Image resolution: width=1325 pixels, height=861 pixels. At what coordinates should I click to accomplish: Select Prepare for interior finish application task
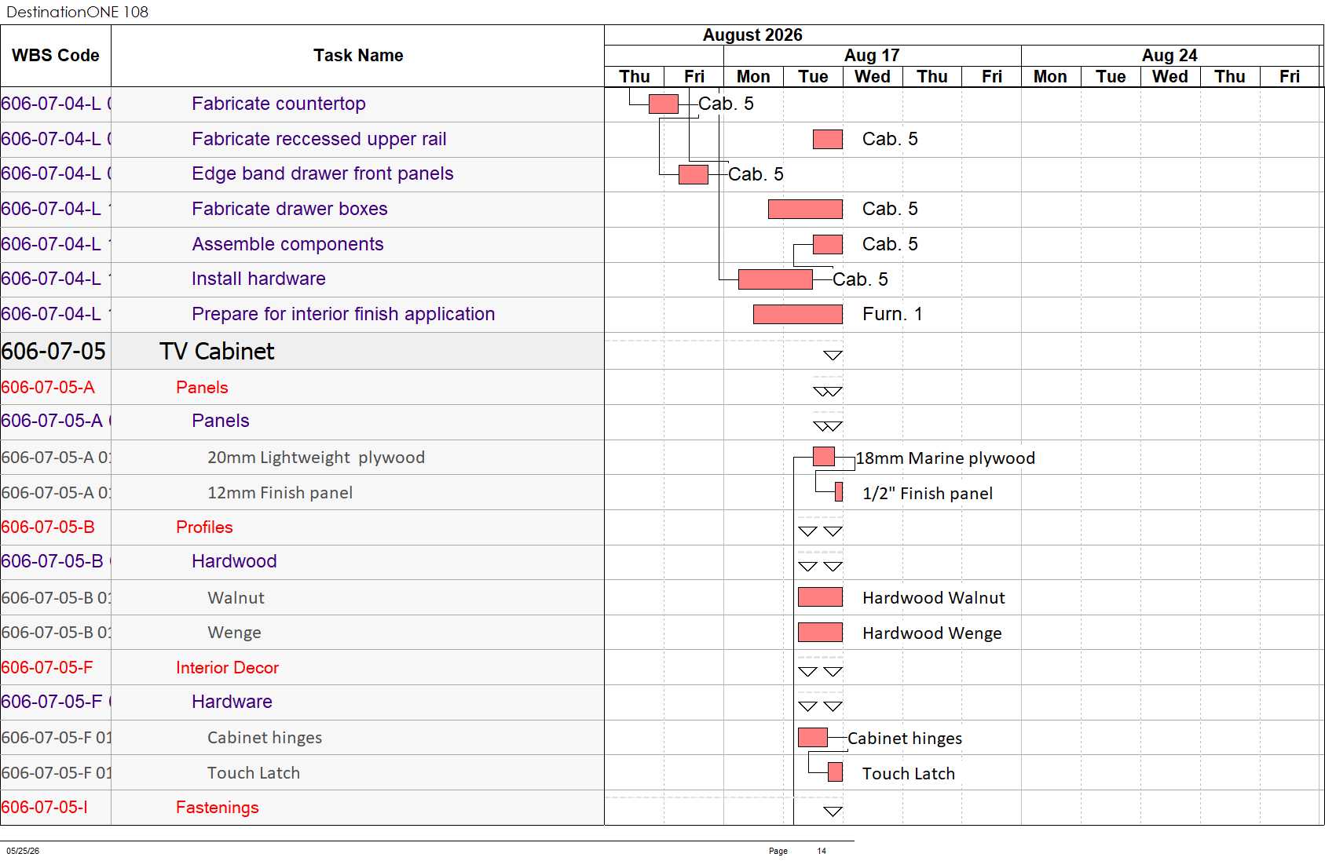pyautogui.click(x=343, y=314)
